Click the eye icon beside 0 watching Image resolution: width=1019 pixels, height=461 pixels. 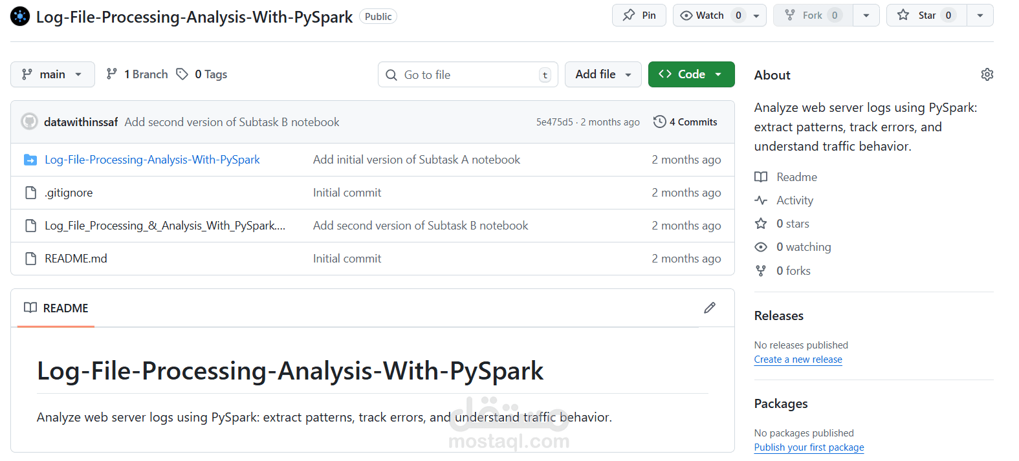click(761, 247)
